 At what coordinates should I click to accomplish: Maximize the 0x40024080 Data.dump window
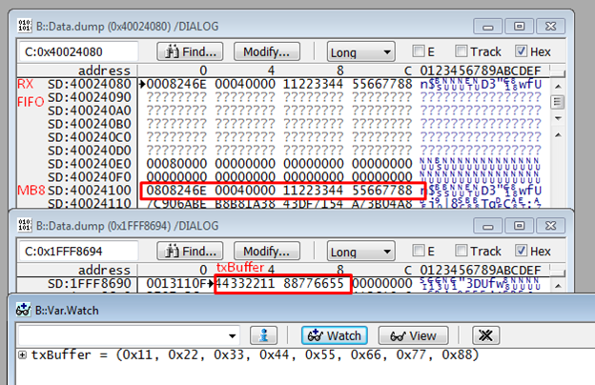point(519,27)
